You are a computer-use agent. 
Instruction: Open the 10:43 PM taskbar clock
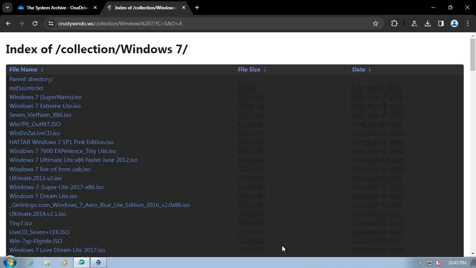457,263
